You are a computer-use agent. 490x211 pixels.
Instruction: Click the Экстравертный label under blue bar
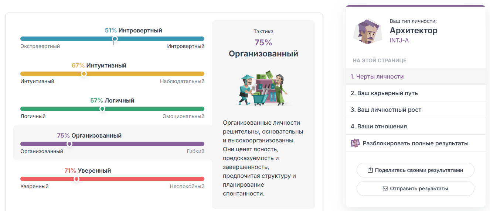coord(40,46)
